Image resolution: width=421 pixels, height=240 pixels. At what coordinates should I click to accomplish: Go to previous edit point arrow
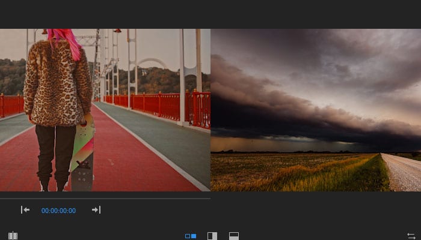coord(25,210)
